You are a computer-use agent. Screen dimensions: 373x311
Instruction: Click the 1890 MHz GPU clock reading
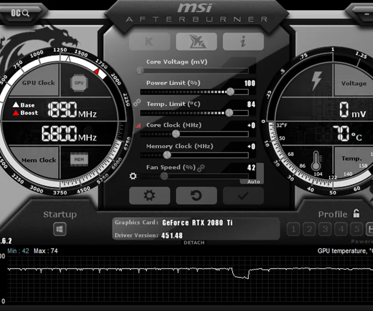click(72, 110)
